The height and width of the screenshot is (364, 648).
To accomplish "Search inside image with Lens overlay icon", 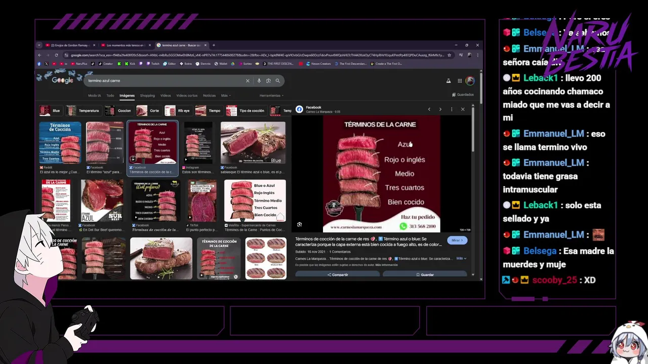I will (299, 224).
